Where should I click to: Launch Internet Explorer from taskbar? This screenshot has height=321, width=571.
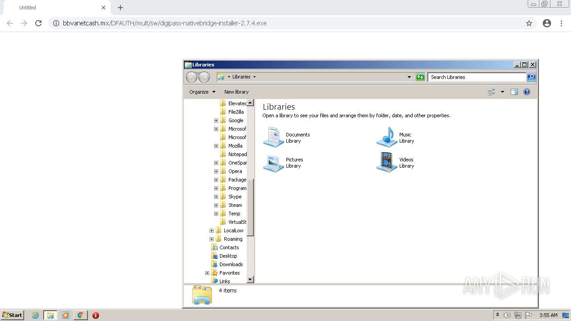[35, 315]
